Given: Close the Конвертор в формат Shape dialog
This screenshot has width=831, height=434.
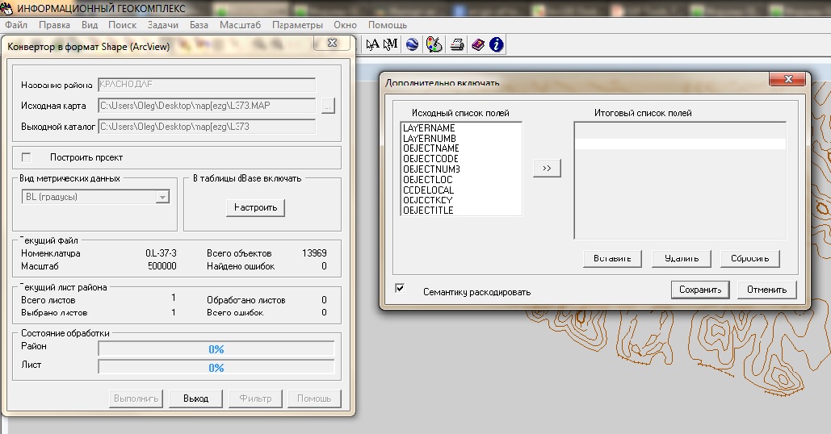Looking at the screenshot, I should 332,43.
